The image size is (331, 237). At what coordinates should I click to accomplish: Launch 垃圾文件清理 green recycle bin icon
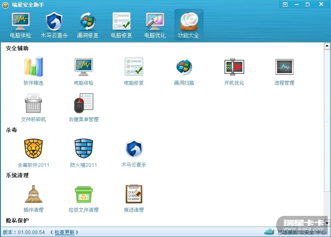click(84, 195)
